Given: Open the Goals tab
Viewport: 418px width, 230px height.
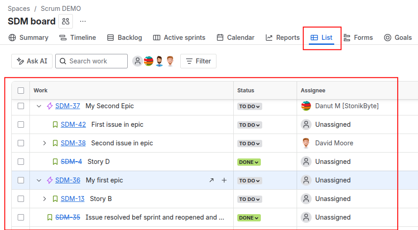Looking at the screenshot, I should click(398, 38).
